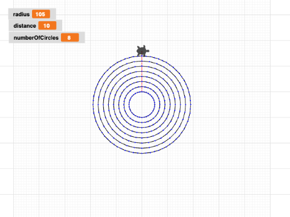Click the radius value 105
Screen dimensions: 290x217
[x=41, y=14]
